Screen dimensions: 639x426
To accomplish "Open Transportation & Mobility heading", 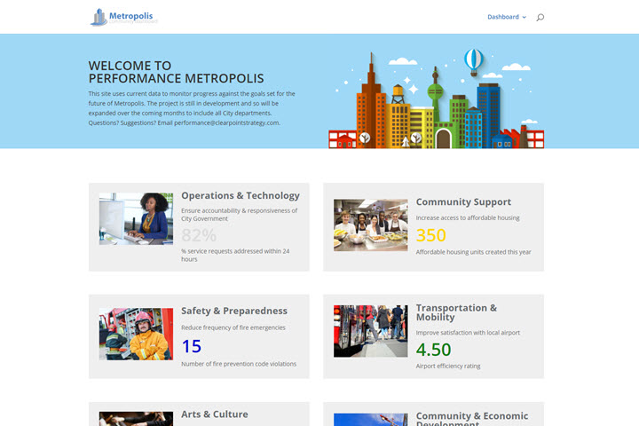I will click(x=456, y=312).
